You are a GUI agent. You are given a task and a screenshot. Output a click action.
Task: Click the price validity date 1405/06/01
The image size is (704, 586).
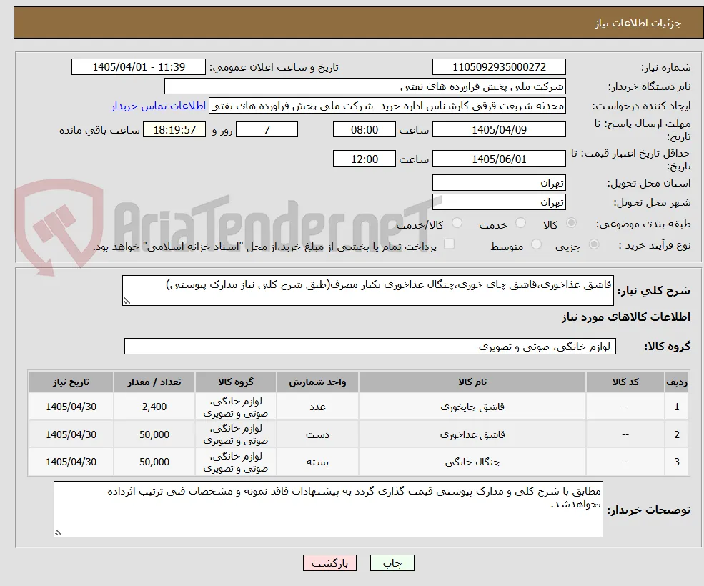tap(499, 159)
